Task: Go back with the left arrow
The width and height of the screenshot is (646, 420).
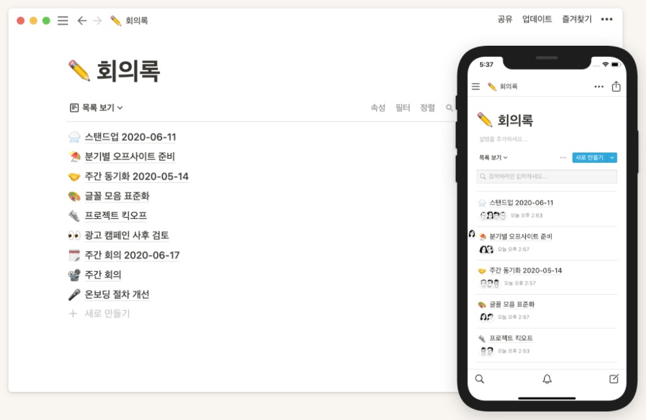Action: (82, 21)
